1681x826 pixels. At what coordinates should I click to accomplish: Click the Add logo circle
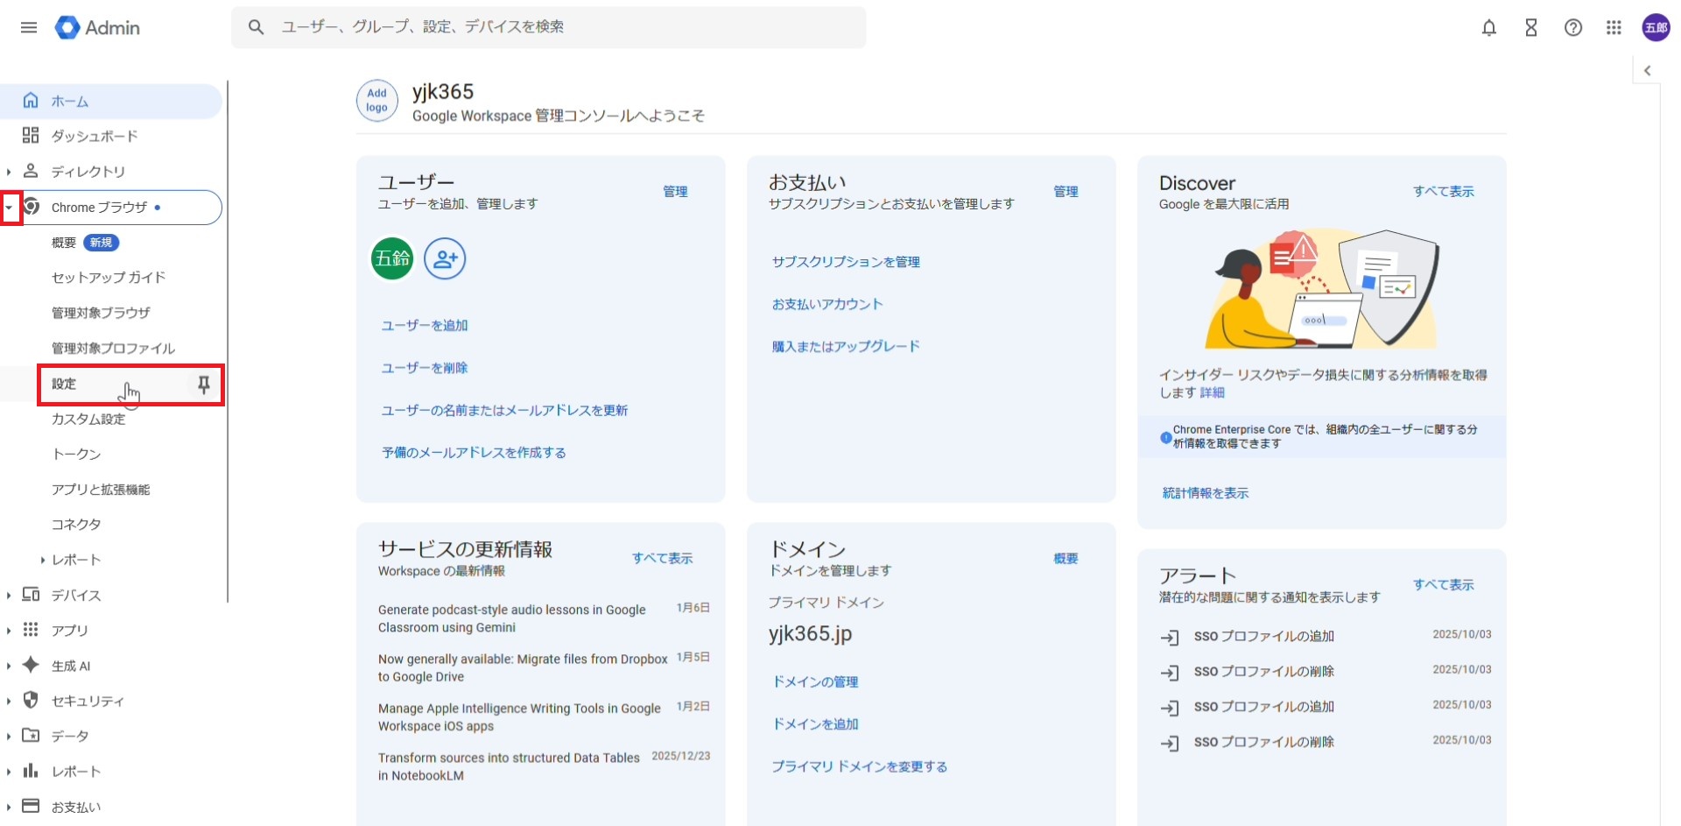pos(376,101)
